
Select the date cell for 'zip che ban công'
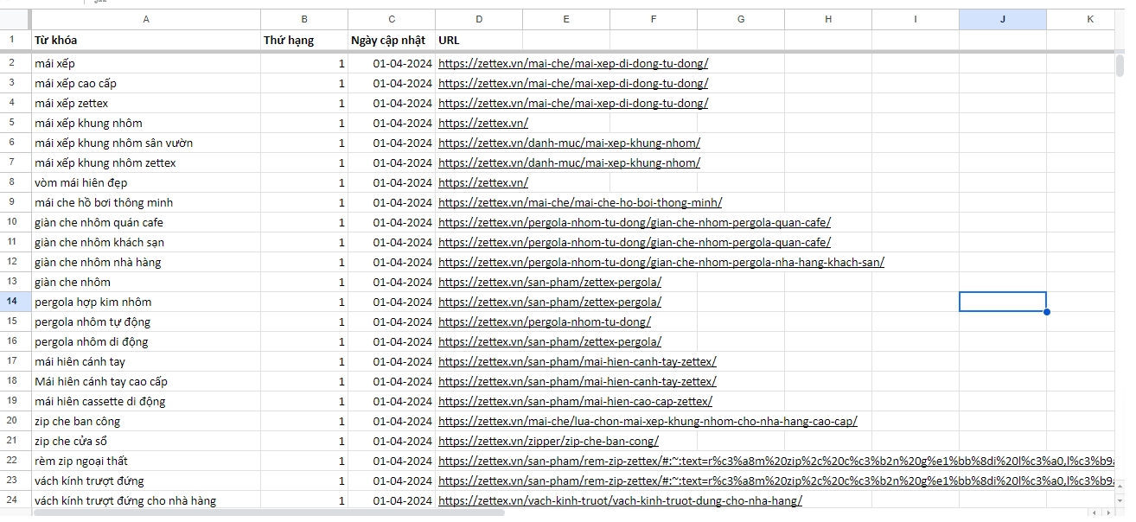(392, 421)
